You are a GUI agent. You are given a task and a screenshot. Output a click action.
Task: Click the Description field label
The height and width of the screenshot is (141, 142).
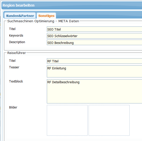pyautogui.click(x=17, y=42)
